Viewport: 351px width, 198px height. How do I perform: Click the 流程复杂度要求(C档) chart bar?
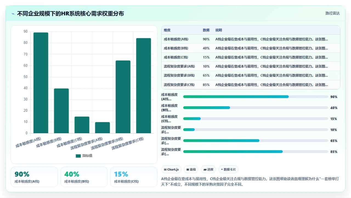point(144,86)
